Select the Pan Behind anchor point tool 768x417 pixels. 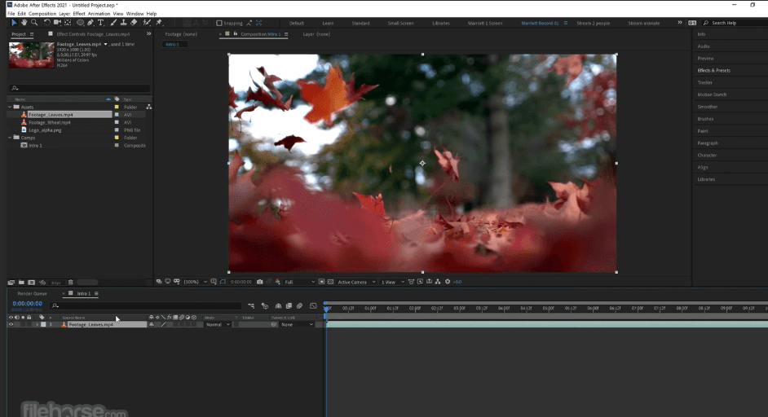tap(68, 23)
